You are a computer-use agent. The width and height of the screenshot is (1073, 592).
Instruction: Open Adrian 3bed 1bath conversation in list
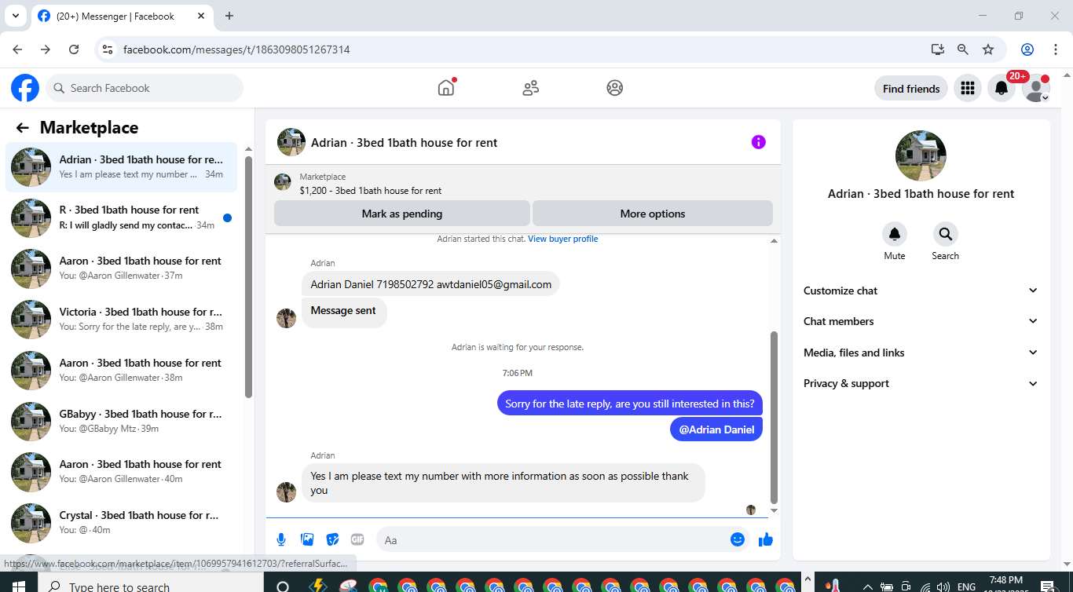tap(121, 167)
